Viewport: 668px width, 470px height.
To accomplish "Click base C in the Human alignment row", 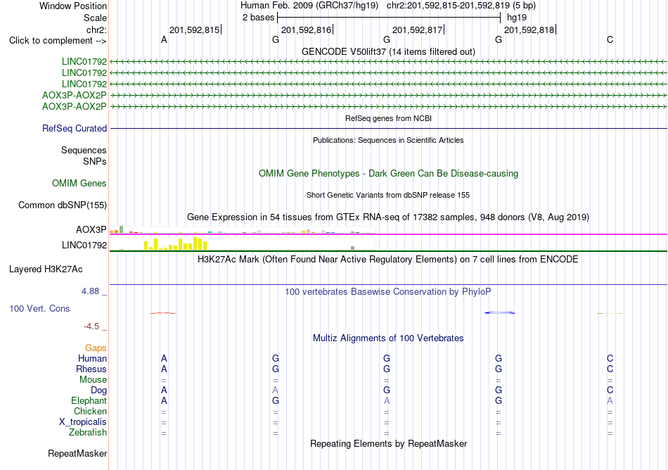I will (610, 358).
